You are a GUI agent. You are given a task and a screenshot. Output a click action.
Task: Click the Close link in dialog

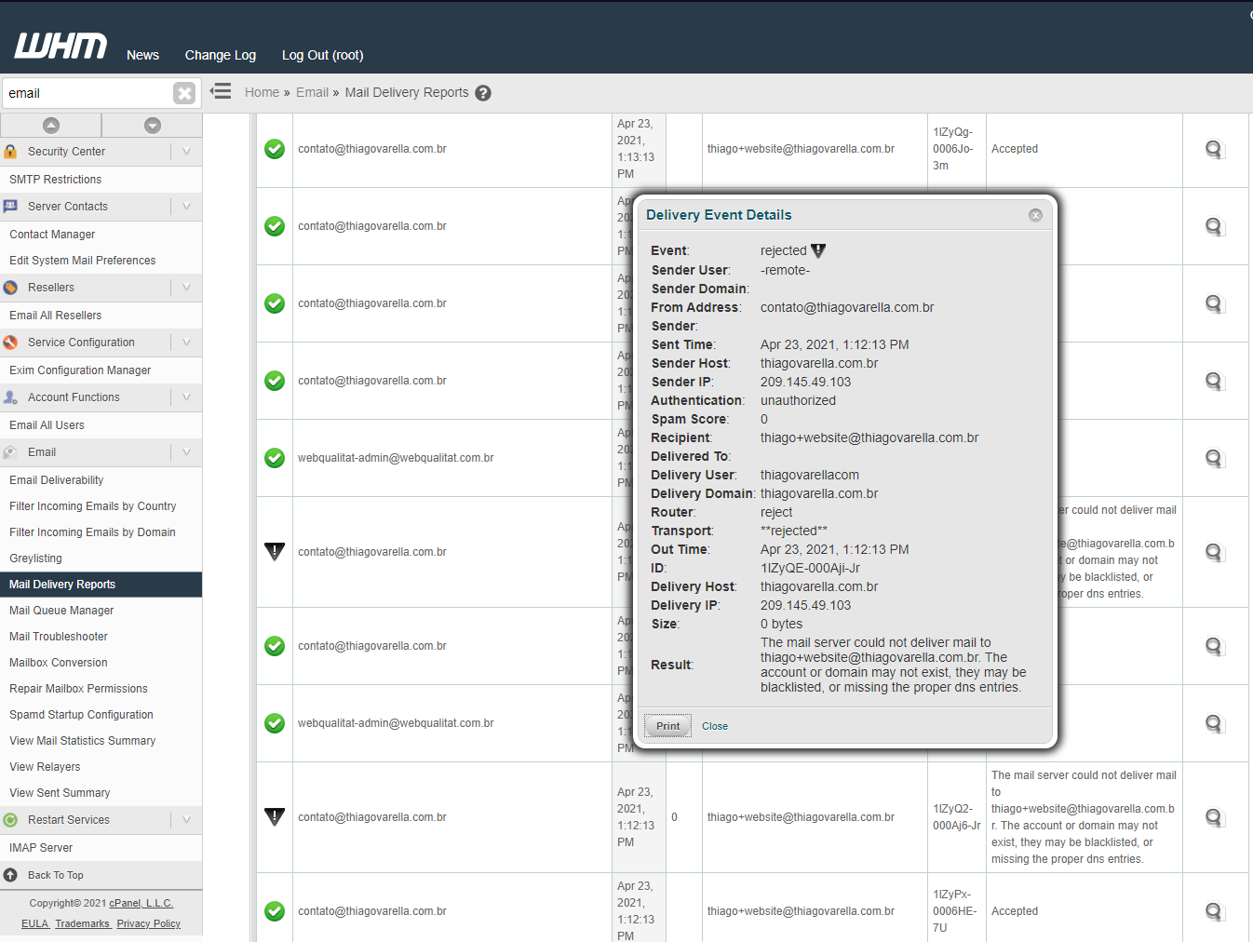[715, 726]
